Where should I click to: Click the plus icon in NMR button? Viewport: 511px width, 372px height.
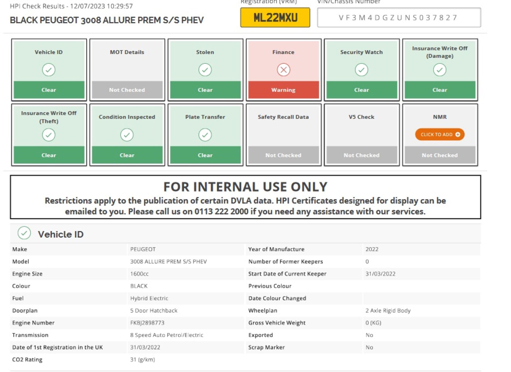pos(458,134)
